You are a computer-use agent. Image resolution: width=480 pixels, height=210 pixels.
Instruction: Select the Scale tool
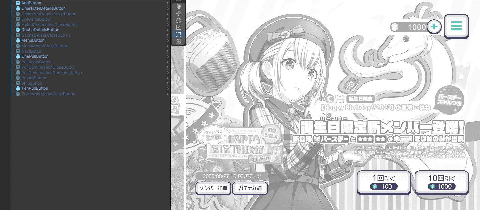click(179, 27)
